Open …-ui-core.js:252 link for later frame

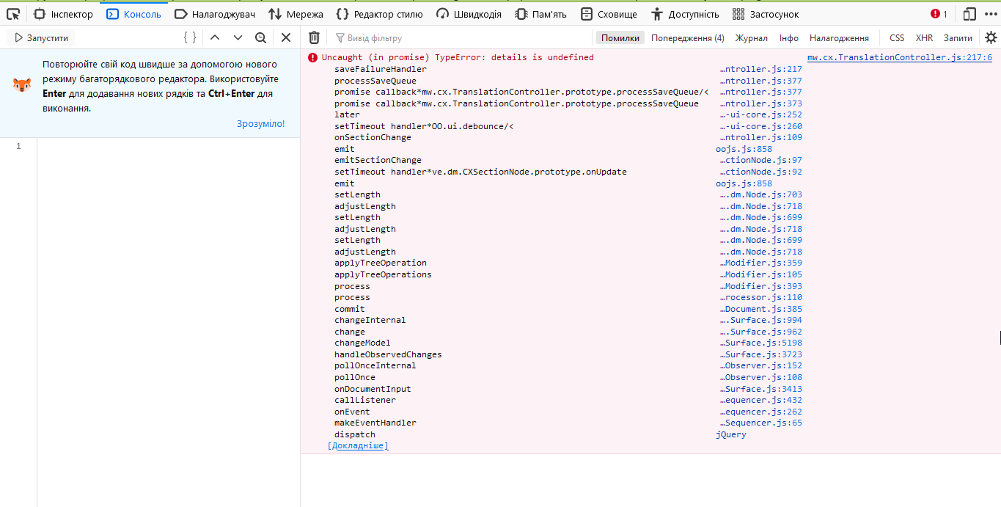tap(760, 114)
